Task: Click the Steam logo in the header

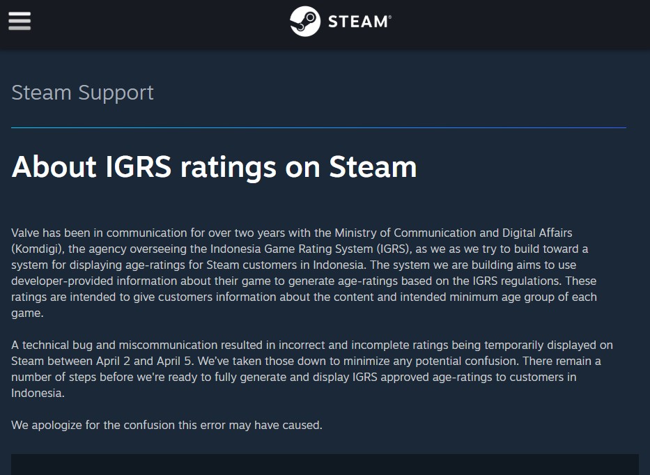Action: click(x=340, y=21)
